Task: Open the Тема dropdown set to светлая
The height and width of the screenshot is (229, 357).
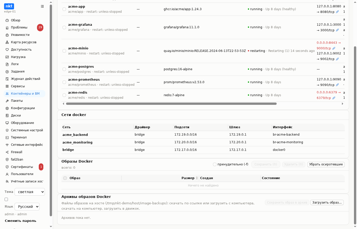Action: (30, 192)
